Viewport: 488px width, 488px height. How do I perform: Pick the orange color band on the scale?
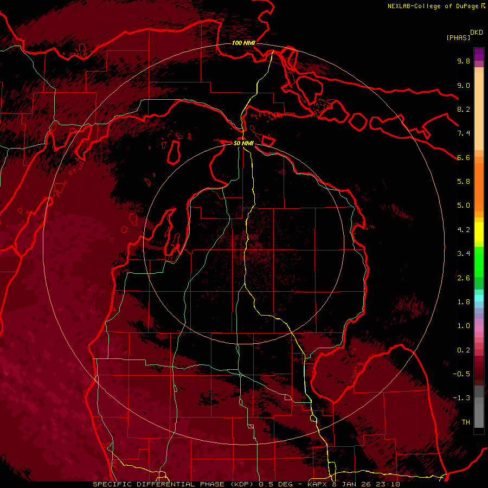click(479, 187)
